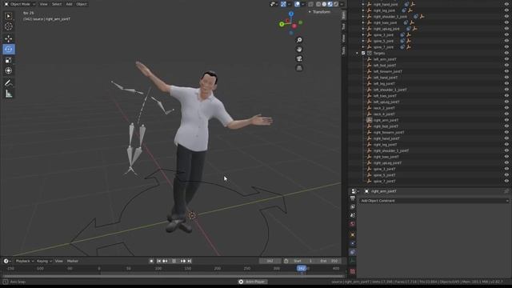This screenshot has height=288, width=512.
Task: Toggle viewport overlays button
Action: (297, 4)
